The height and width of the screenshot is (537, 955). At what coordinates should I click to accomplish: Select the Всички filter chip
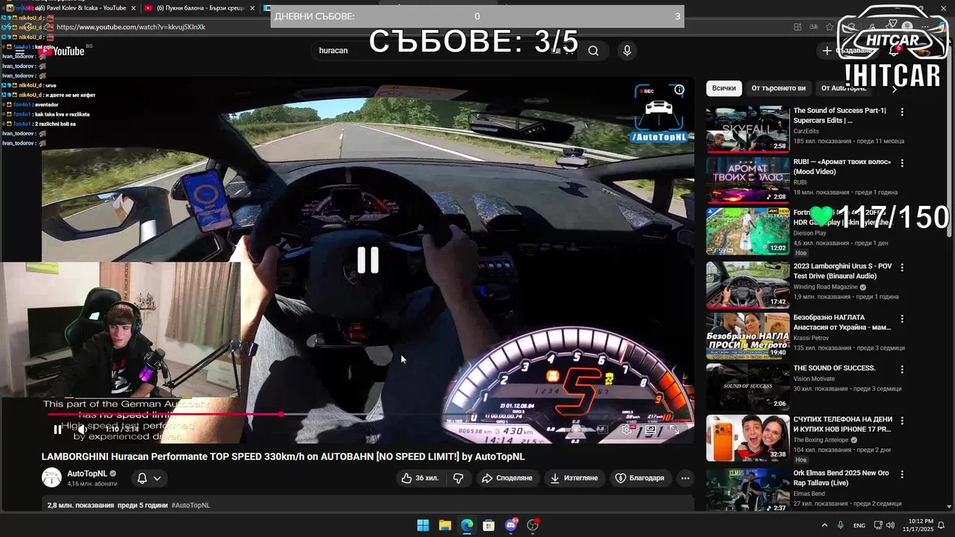pos(724,88)
